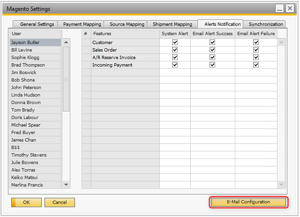The image size is (300, 217).
Task: Cancel the Magento Settings dialog
Action: pos(60,202)
